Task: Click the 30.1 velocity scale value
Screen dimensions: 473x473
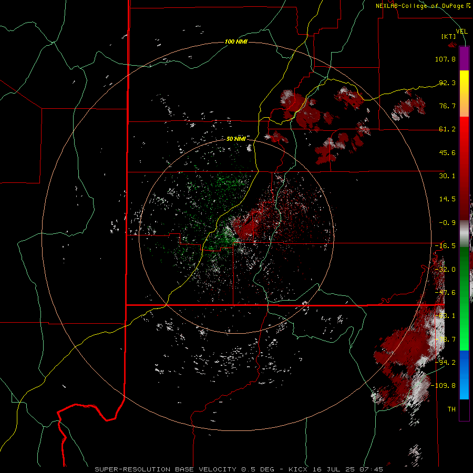Action: tap(447, 176)
